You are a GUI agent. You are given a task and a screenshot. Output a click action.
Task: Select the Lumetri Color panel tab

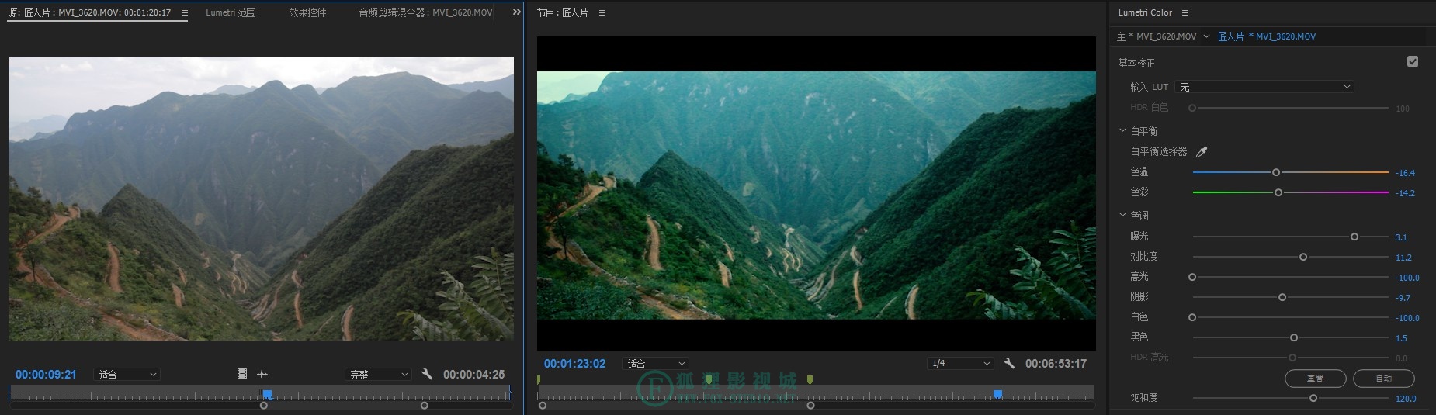(1145, 12)
